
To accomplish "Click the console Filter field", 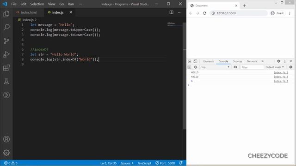I will pyautogui.click(x=252, y=67).
